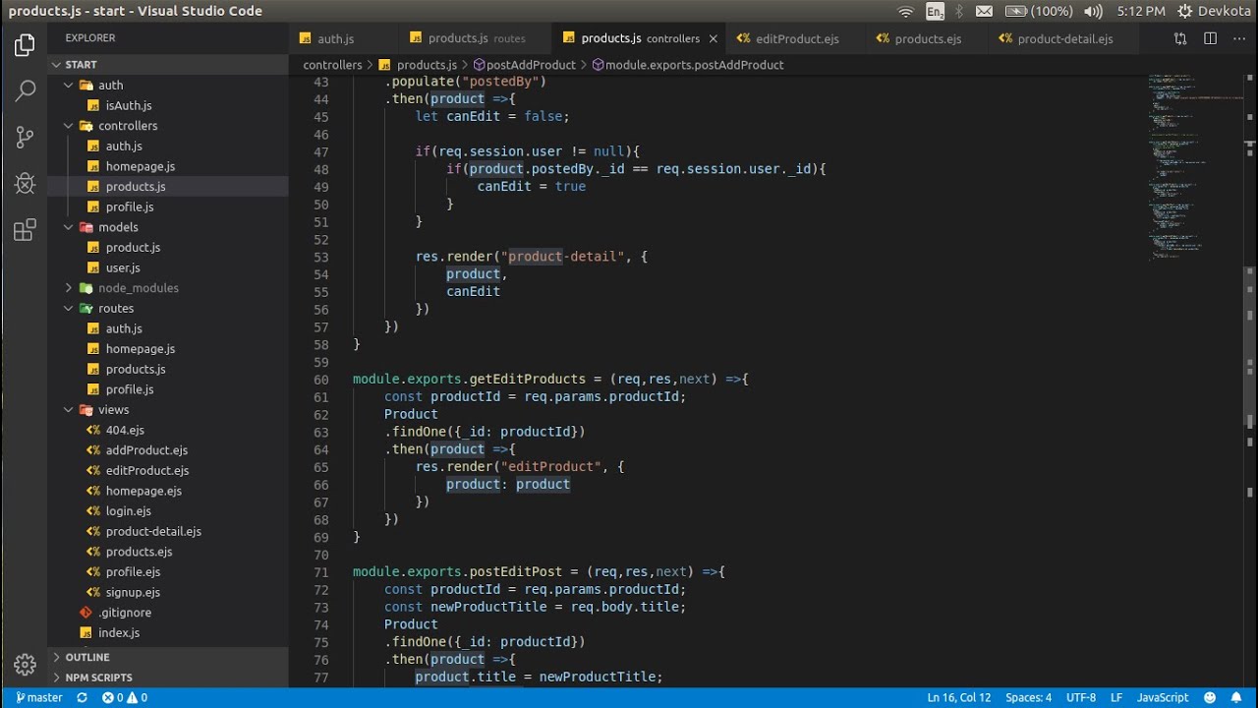Open the Explorer view in activity bar
This screenshot has height=708, width=1258.
25,45
